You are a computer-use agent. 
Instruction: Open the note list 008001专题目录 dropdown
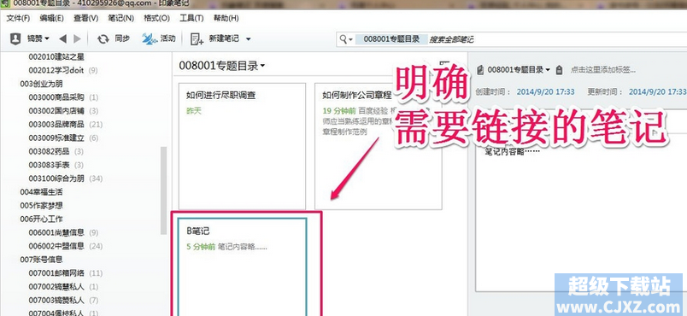click(x=222, y=66)
